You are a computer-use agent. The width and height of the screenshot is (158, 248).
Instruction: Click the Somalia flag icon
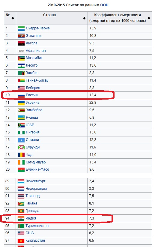coord(21,140)
